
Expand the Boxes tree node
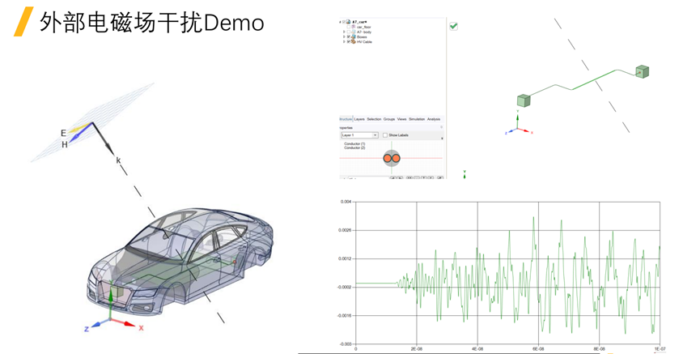pyautogui.click(x=344, y=36)
